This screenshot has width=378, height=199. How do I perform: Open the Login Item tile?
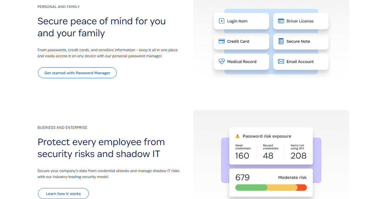click(241, 21)
